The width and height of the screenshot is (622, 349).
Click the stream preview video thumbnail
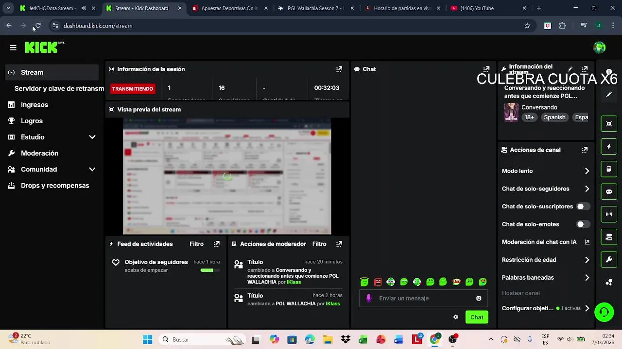pyautogui.click(x=227, y=176)
